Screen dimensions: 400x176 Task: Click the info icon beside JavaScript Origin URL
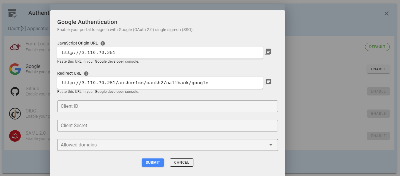[102, 43]
